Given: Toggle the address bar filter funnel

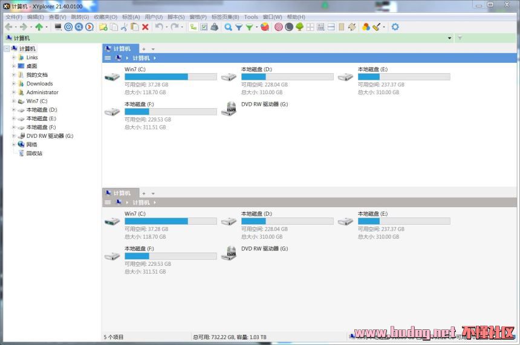Looking at the screenshot, I should (460, 38).
